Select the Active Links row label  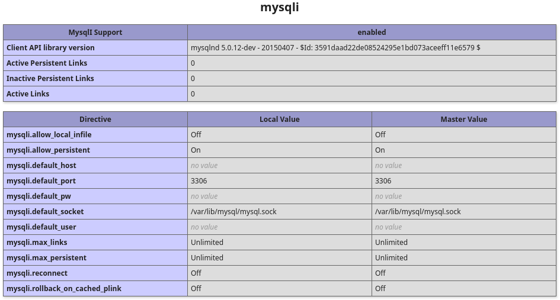pyautogui.click(x=28, y=94)
